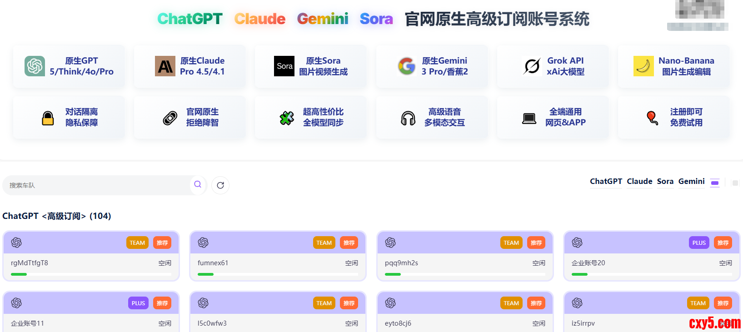Switch to the purple card view mode

715,183
